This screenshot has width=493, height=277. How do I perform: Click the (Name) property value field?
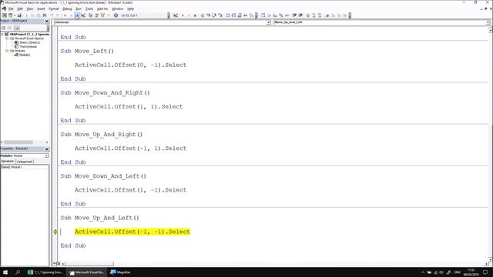pyautogui.click(x=30, y=167)
